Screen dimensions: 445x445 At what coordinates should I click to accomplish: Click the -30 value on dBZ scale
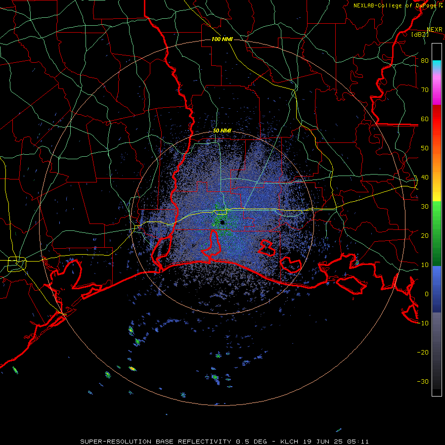tap(423, 381)
